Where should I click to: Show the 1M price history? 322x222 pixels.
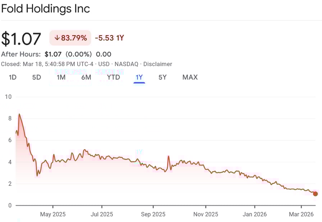coord(61,77)
